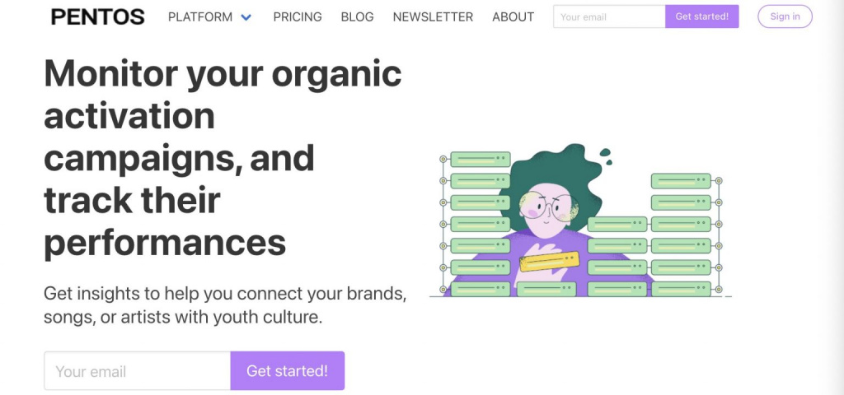Open the ABOUT page
844x395 pixels.
(513, 17)
